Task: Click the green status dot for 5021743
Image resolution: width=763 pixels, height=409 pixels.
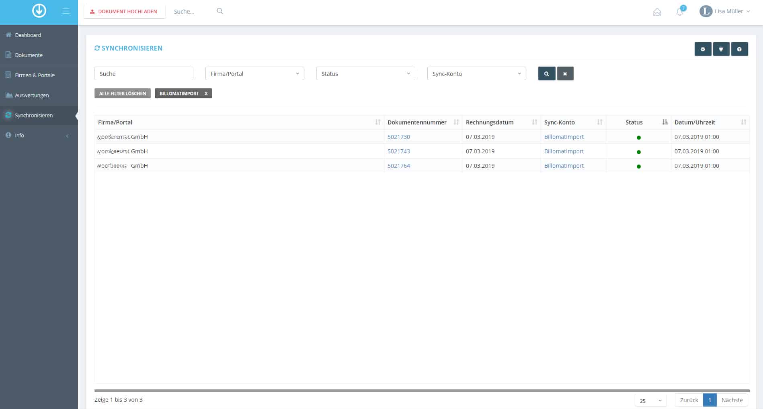Action: pos(639,152)
